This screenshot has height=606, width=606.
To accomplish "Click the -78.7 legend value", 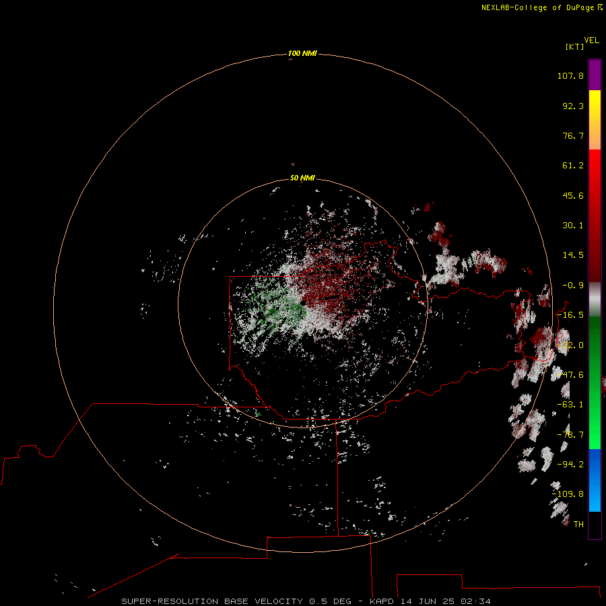I will tap(570, 435).
